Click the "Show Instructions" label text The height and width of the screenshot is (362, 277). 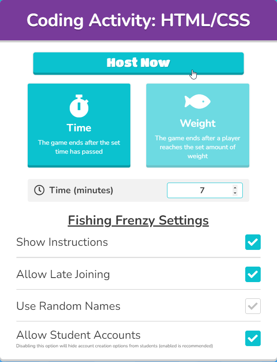[x=62, y=242]
